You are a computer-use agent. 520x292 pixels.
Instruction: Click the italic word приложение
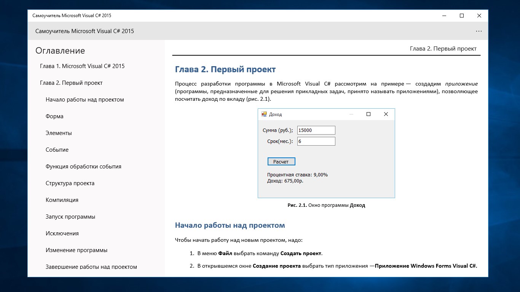pyautogui.click(x=461, y=84)
